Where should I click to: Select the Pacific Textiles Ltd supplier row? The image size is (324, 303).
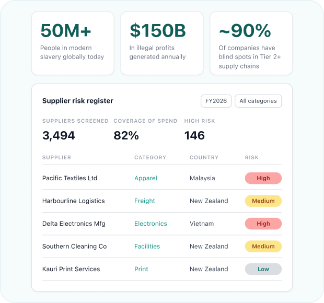pyautogui.click(x=162, y=178)
